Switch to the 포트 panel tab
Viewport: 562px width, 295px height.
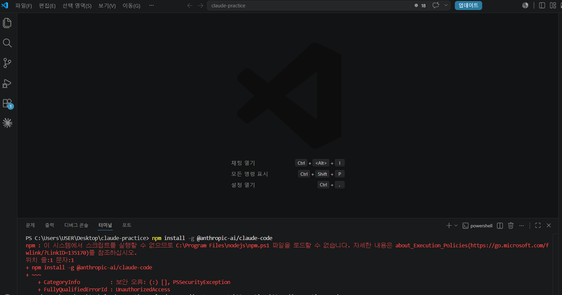(127, 225)
